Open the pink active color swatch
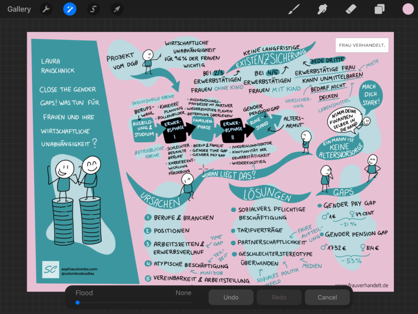The height and width of the screenshot is (314, 418). pyautogui.click(x=407, y=9)
